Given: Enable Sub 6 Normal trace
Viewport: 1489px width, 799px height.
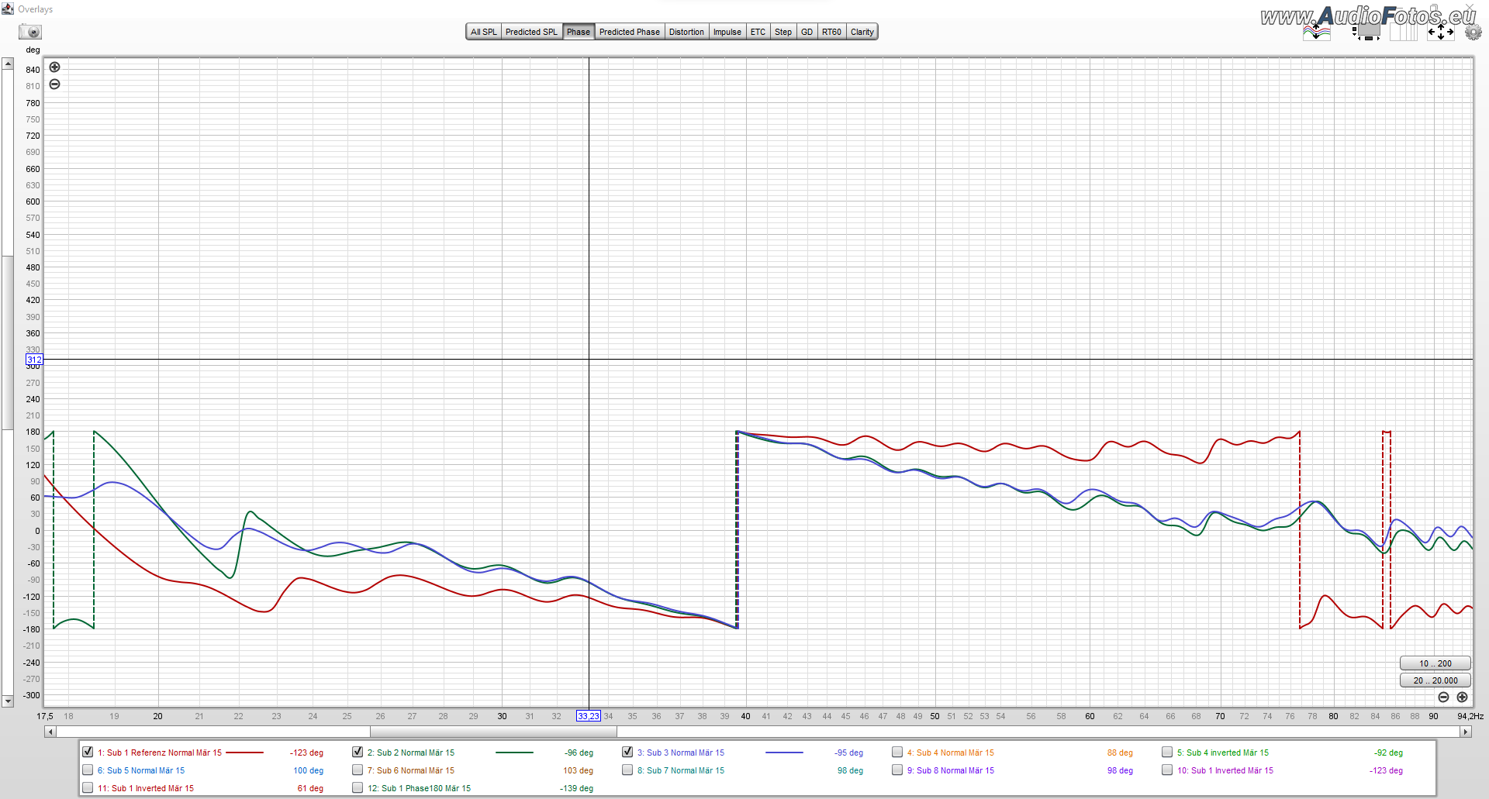Looking at the screenshot, I should [x=358, y=770].
